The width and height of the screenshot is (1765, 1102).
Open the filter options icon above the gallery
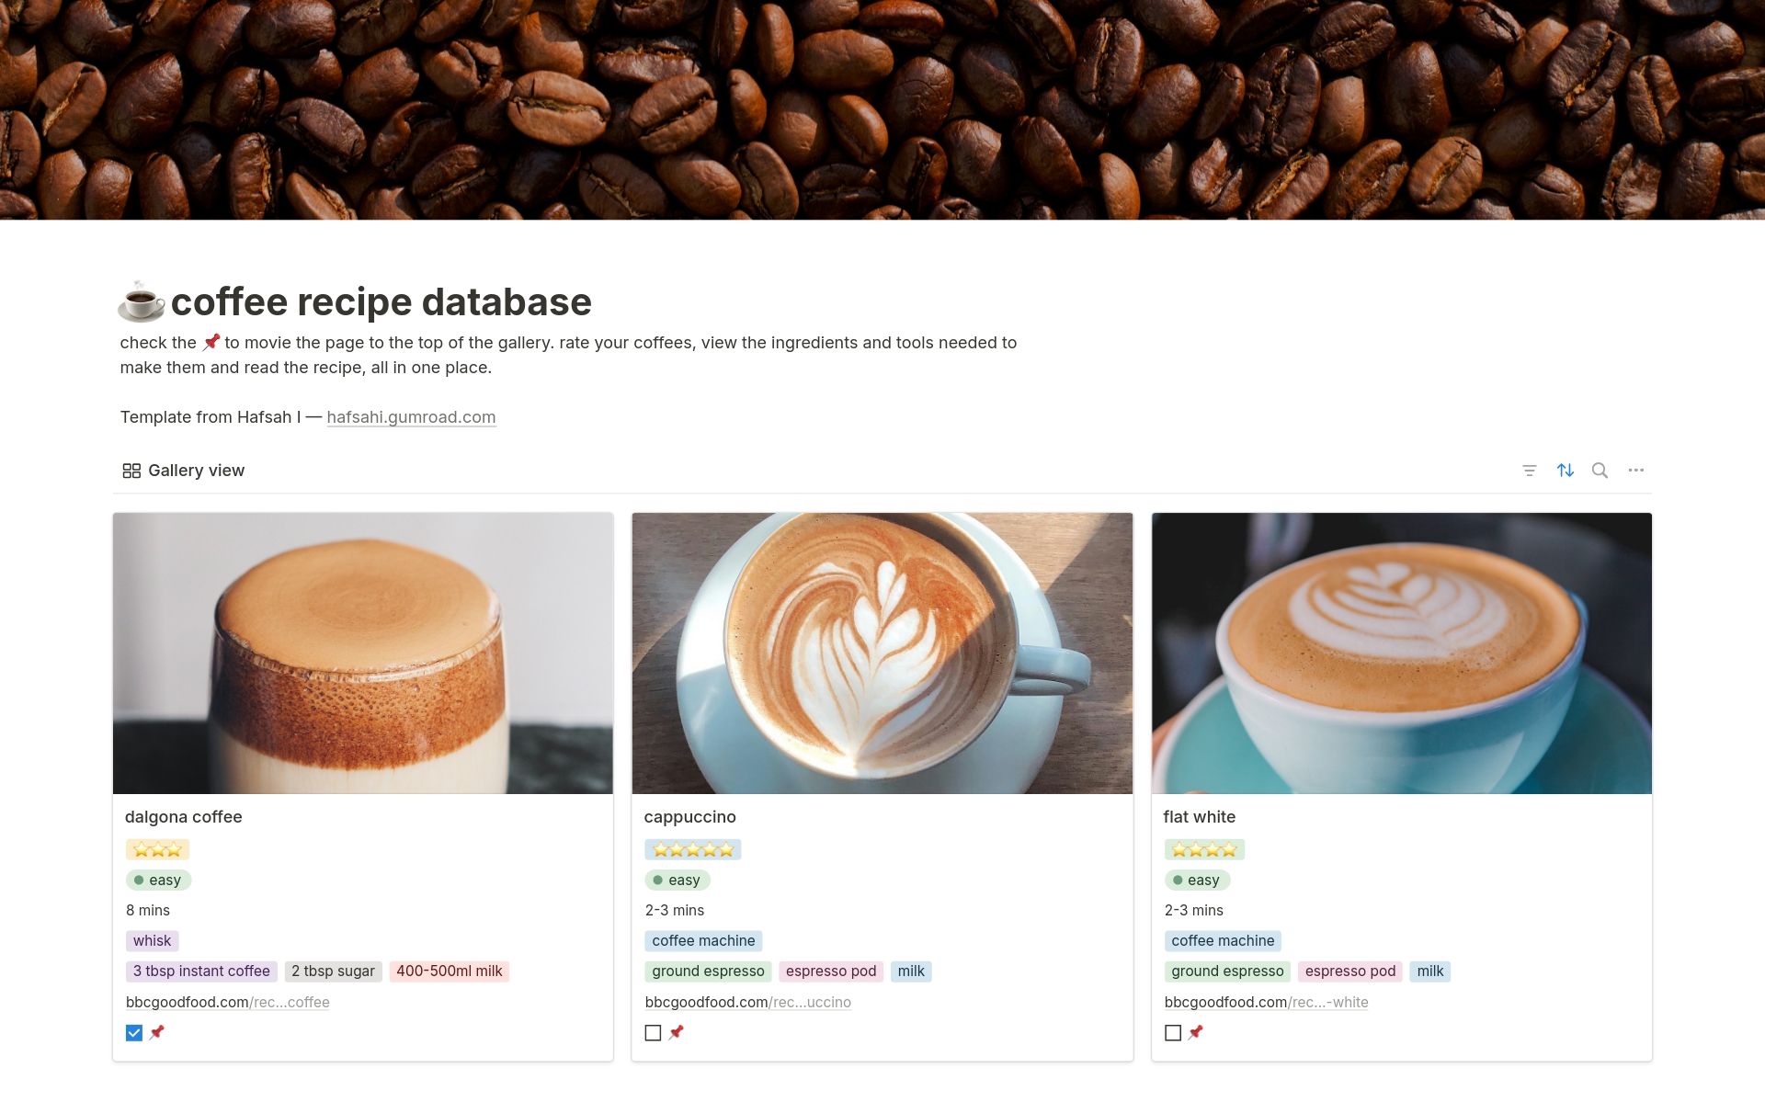pyautogui.click(x=1529, y=470)
